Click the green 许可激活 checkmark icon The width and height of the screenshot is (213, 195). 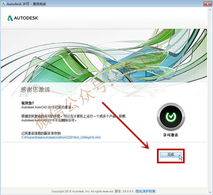click(171, 117)
